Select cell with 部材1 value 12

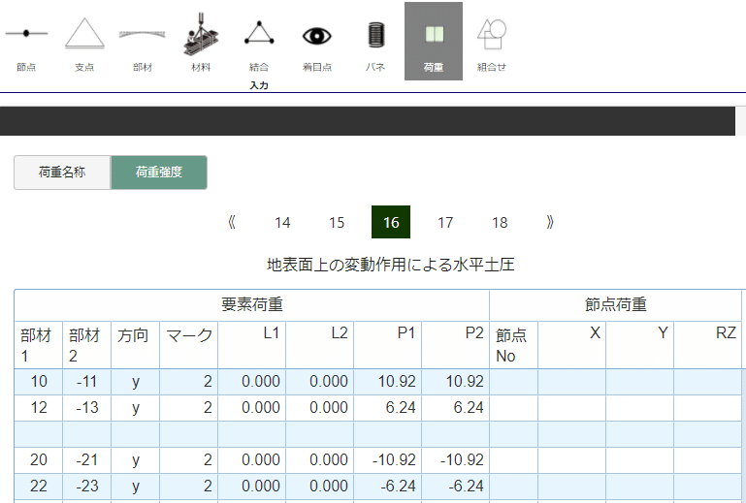tap(39, 408)
